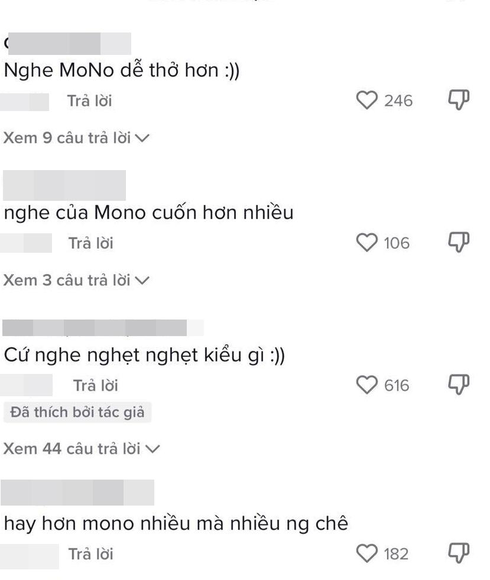Screen dimensions: 490x580
Task: Tap the "Đã thích bởi tác giả" badge
Action: pyautogui.click(x=77, y=412)
